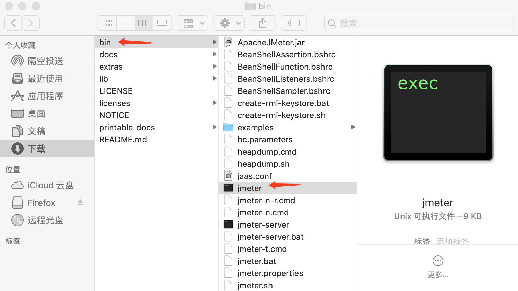Screen dimensions: 518x291
Task: Select the BeanShellAssertion.bshrc file
Action: [x=288, y=55]
